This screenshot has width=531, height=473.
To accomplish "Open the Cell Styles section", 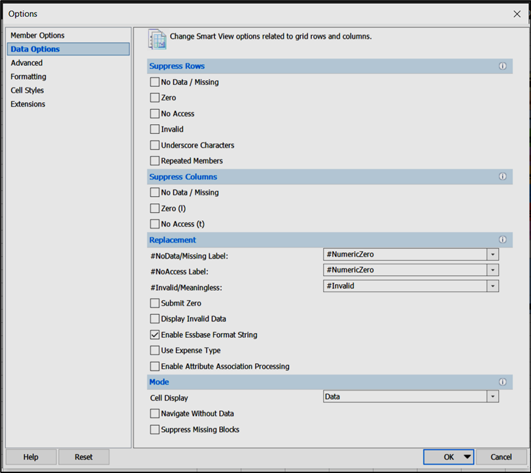I will 27,90.
